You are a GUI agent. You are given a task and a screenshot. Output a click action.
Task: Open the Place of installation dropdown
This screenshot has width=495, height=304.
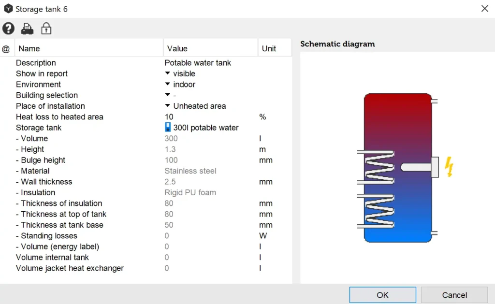click(x=167, y=106)
